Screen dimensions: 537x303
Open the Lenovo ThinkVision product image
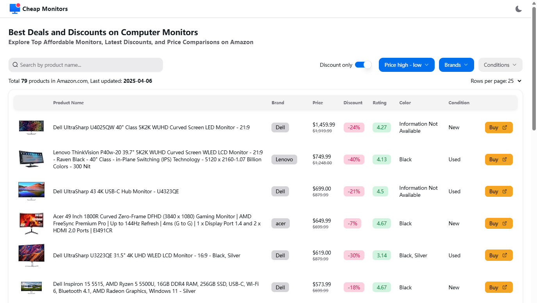click(31, 159)
